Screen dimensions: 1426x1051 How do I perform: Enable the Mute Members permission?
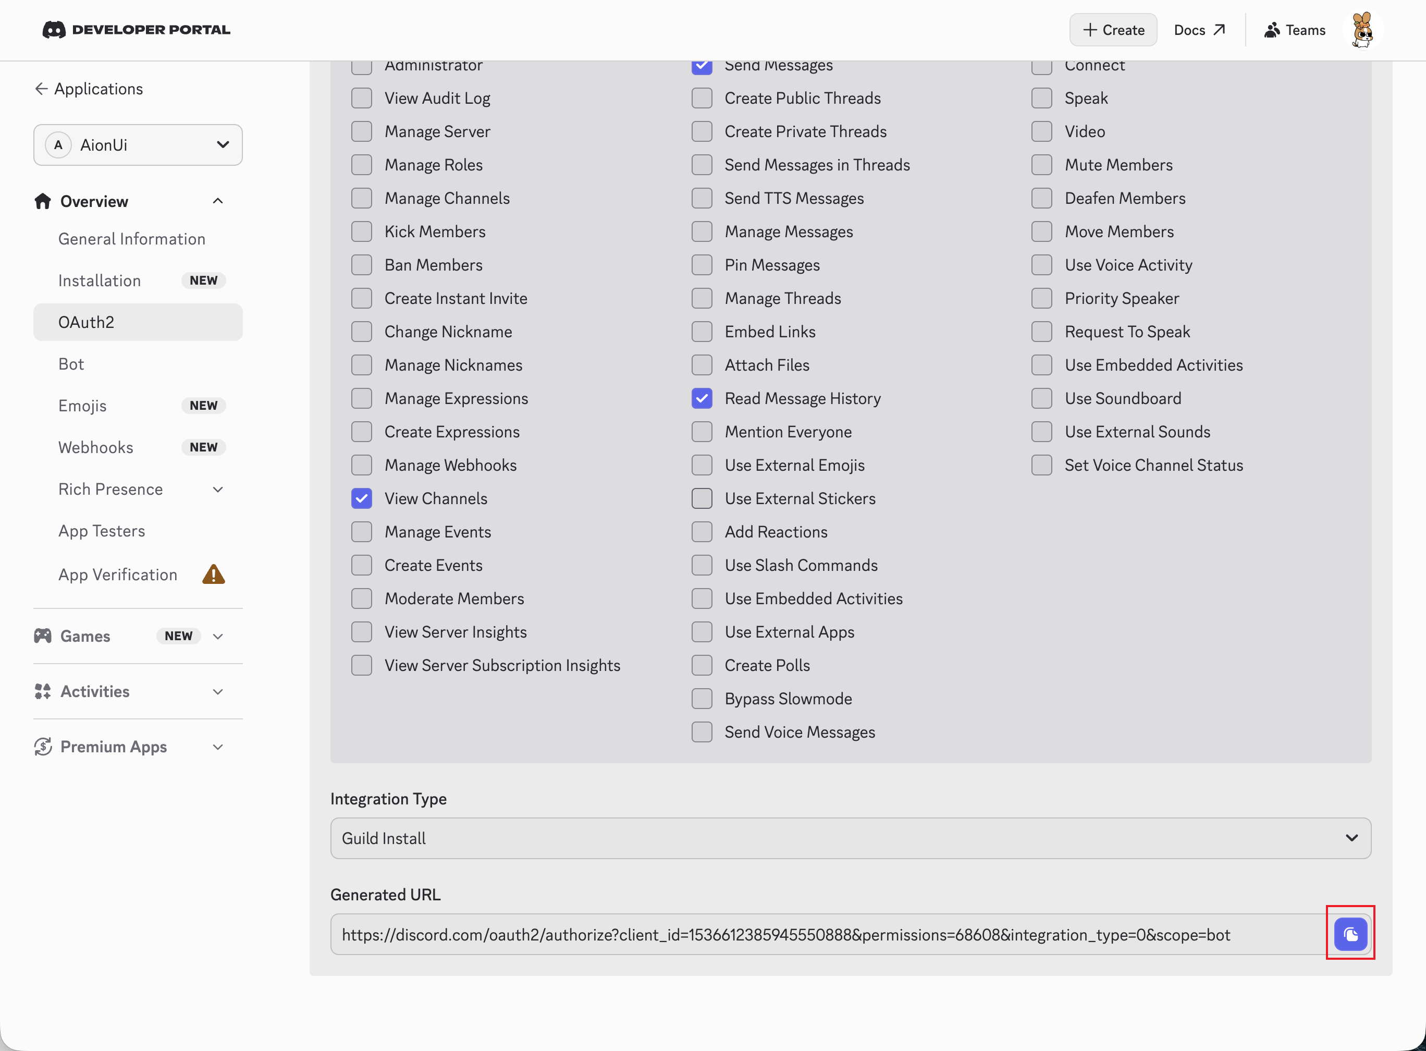[x=1042, y=165]
